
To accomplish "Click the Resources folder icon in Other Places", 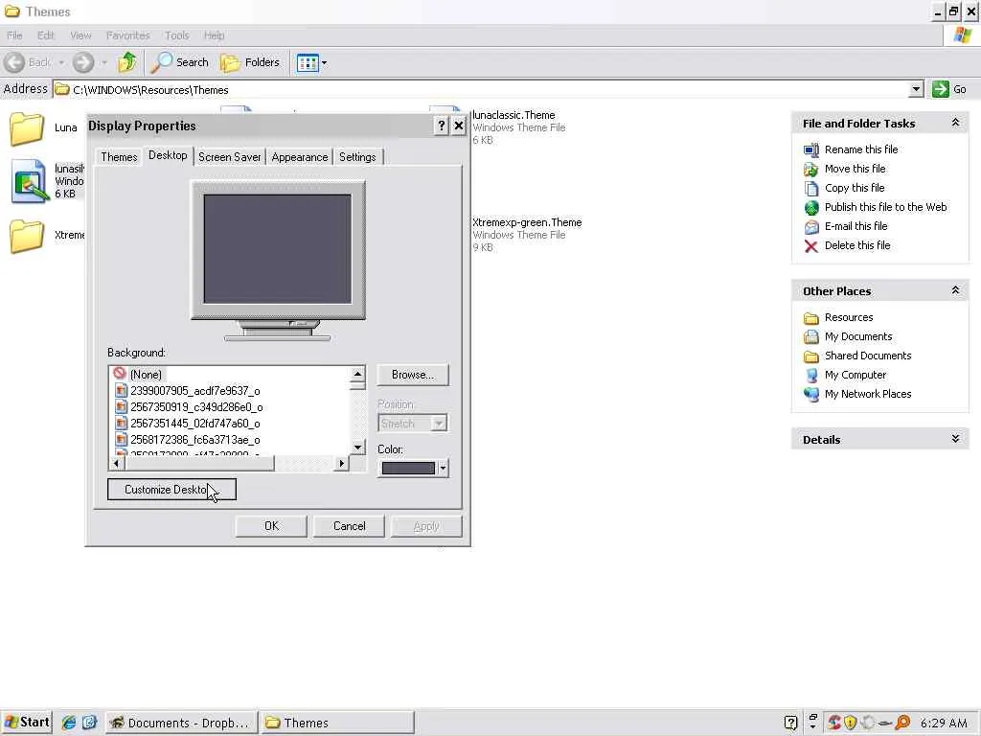I will tap(810, 318).
